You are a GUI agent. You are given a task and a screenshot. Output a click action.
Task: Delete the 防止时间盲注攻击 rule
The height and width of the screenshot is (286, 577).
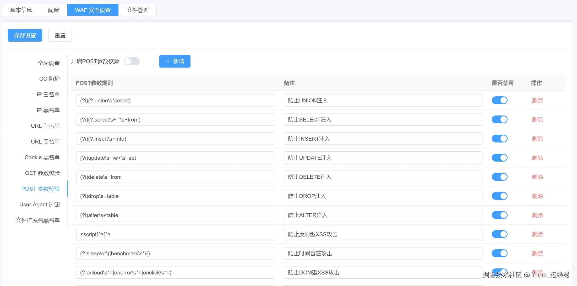pyautogui.click(x=537, y=254)
